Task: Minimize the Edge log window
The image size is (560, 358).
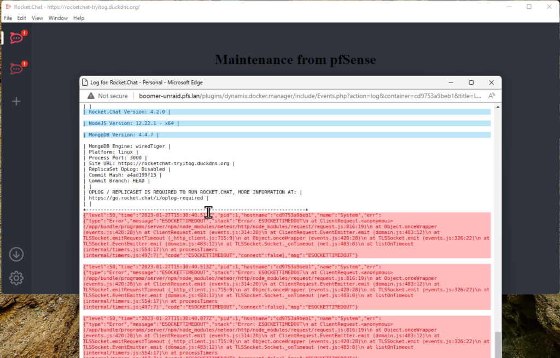Action: point(451,83)
